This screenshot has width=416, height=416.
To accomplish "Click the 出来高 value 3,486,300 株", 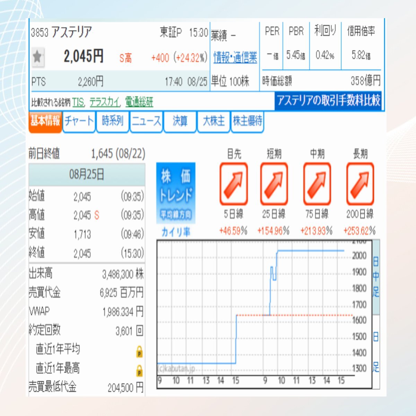I will pos(123,274).
